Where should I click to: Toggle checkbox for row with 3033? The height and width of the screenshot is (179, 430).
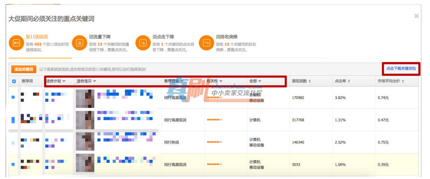[x=13, y=165]
